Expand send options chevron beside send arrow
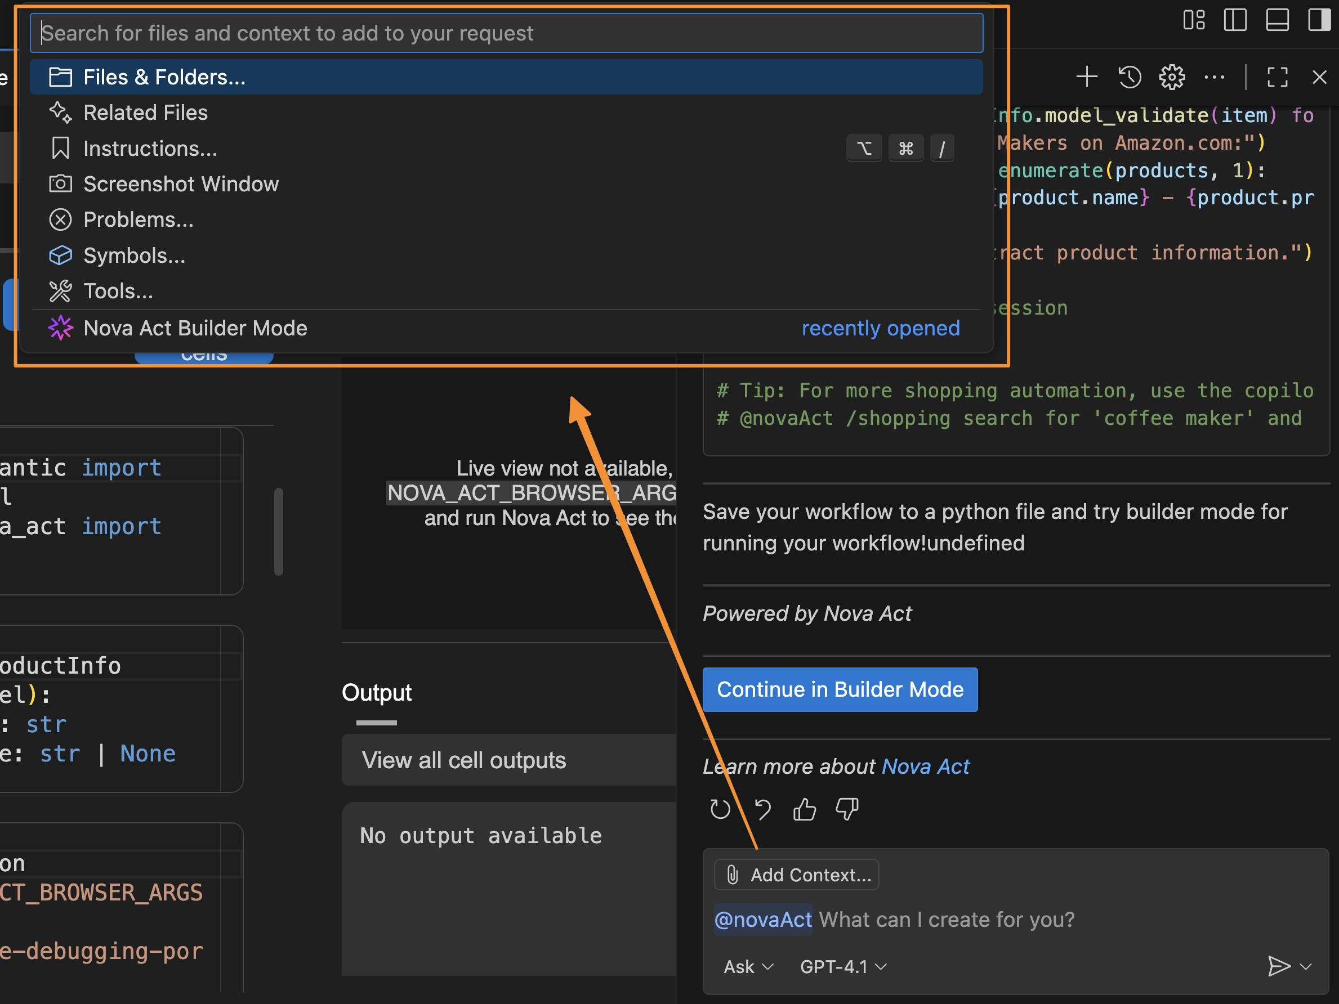Viewport: 1339px width, 1004px height. (1306, 966)
